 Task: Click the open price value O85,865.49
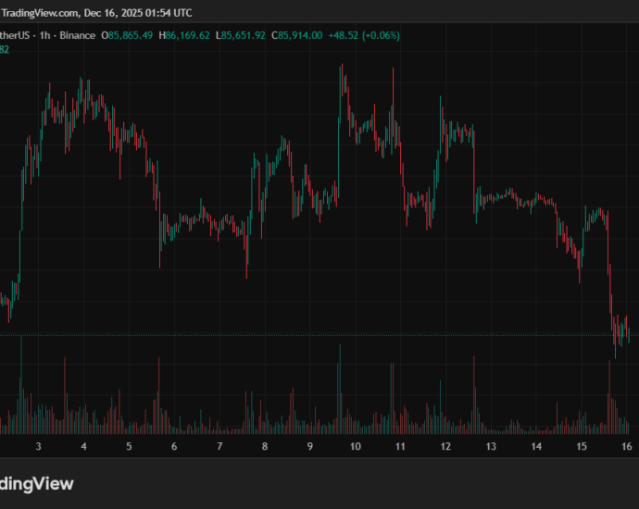pos(129,35)
